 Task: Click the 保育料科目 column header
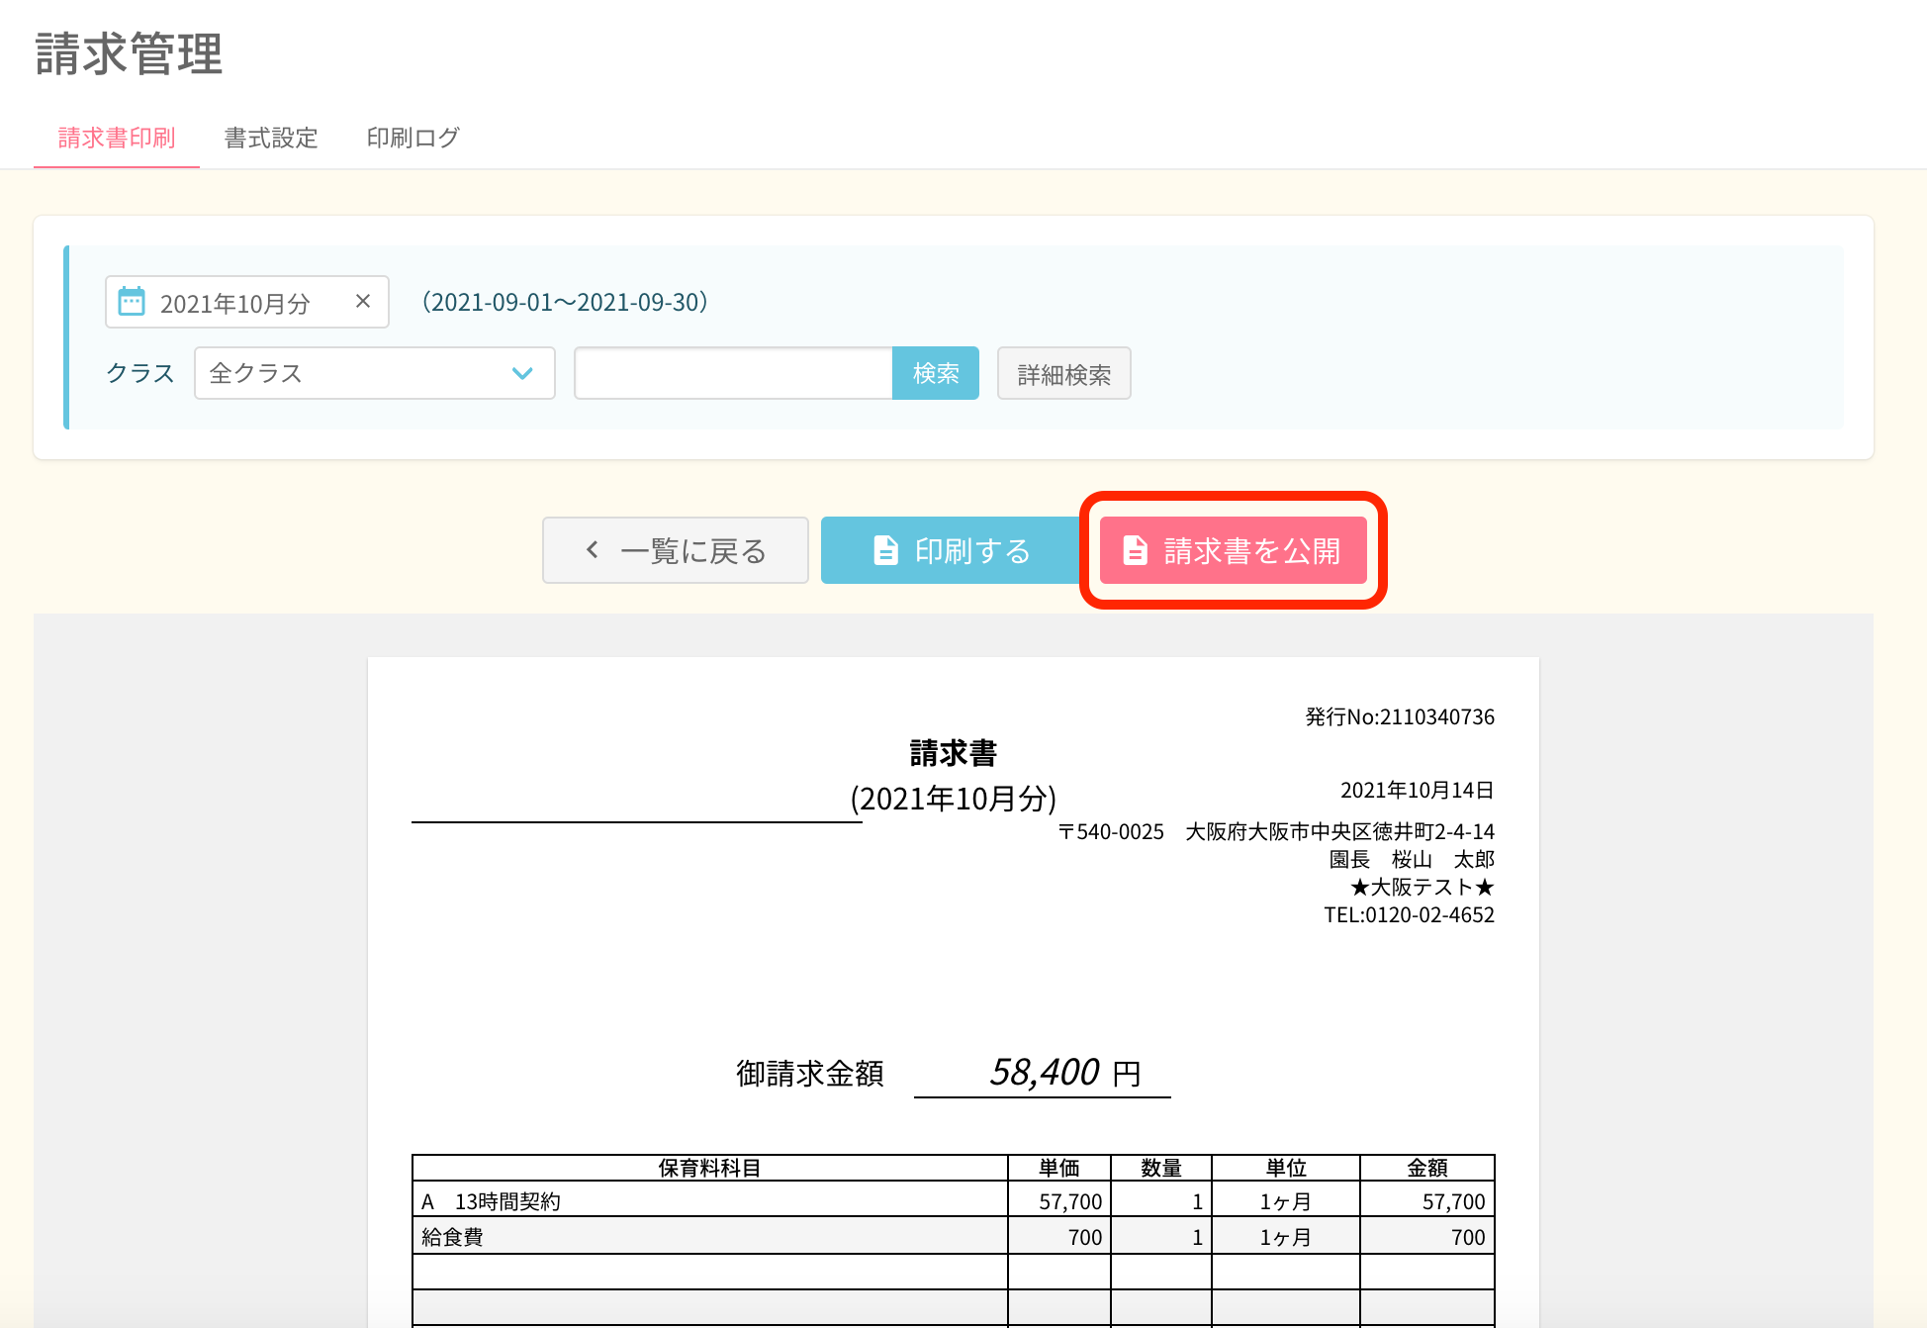709,1168
